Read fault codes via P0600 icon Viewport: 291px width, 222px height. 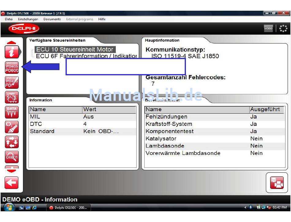[12, 67]
